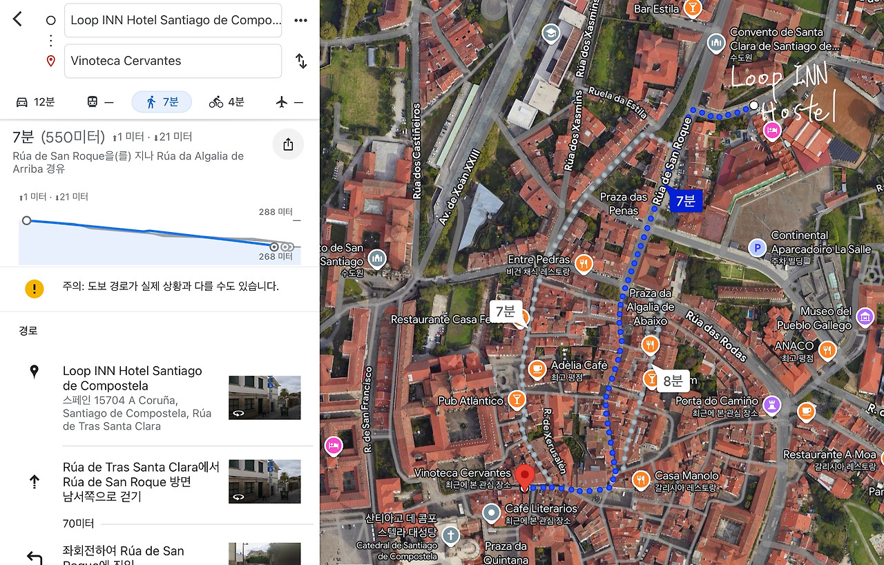Click the pink hotel marker by Loop INN Hostel
The height and width of the screenshot is (565, 884).
tap(772, 131)
